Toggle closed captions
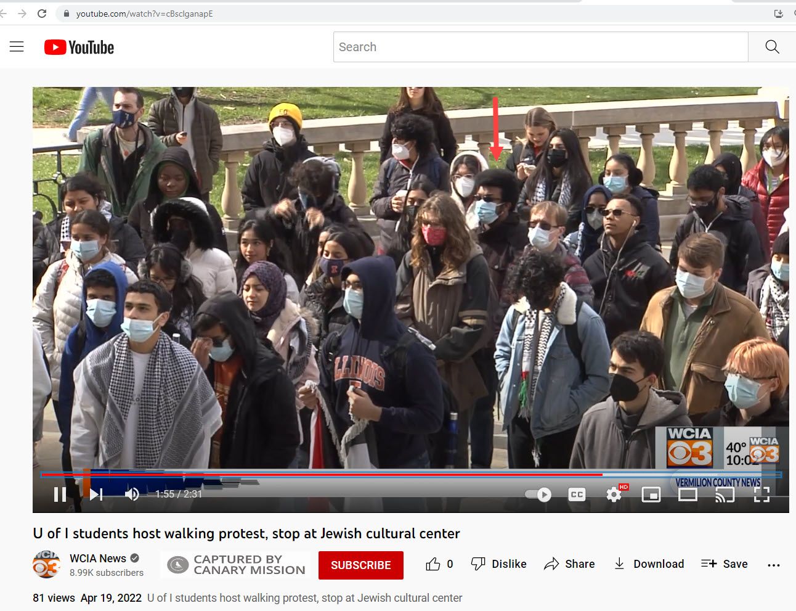796x611 pixels. (577, 494)
